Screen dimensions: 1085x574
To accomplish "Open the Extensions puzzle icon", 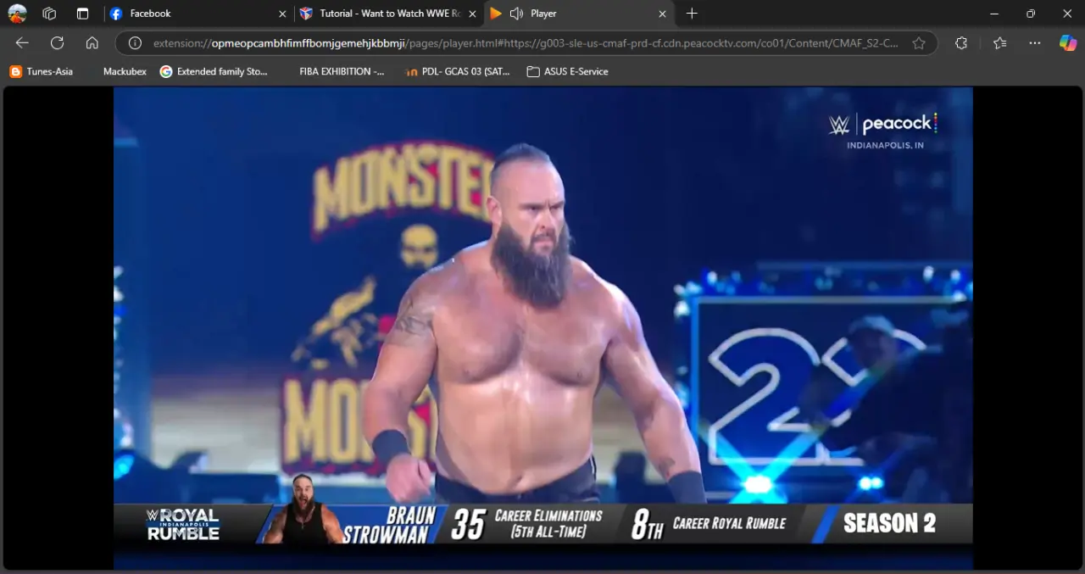I will 961,43.
